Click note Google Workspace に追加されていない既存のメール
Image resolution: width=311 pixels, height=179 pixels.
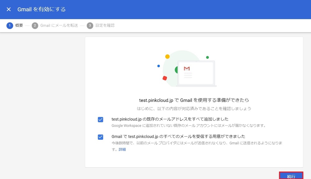189,125
